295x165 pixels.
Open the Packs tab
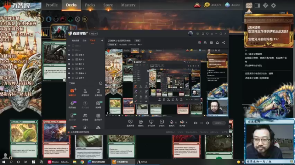(x=90, y=5)
